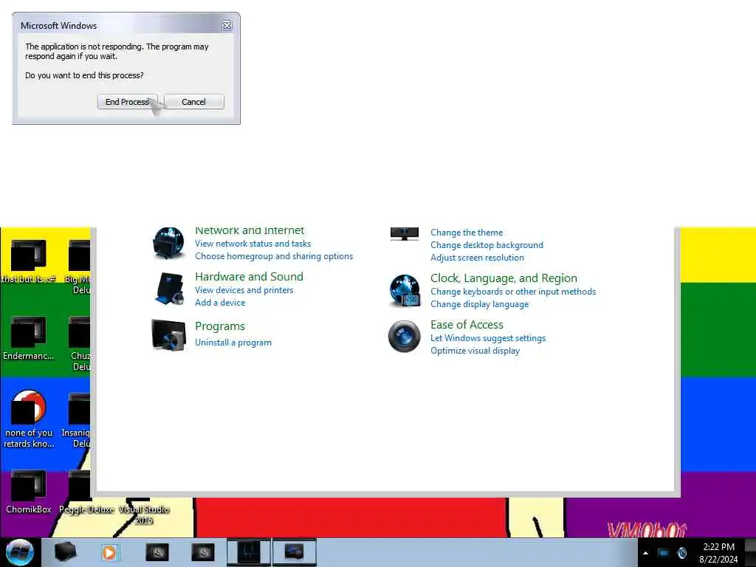Select the ChomikBox desktop icon
756x567 pixels.
tap(29, 491)
